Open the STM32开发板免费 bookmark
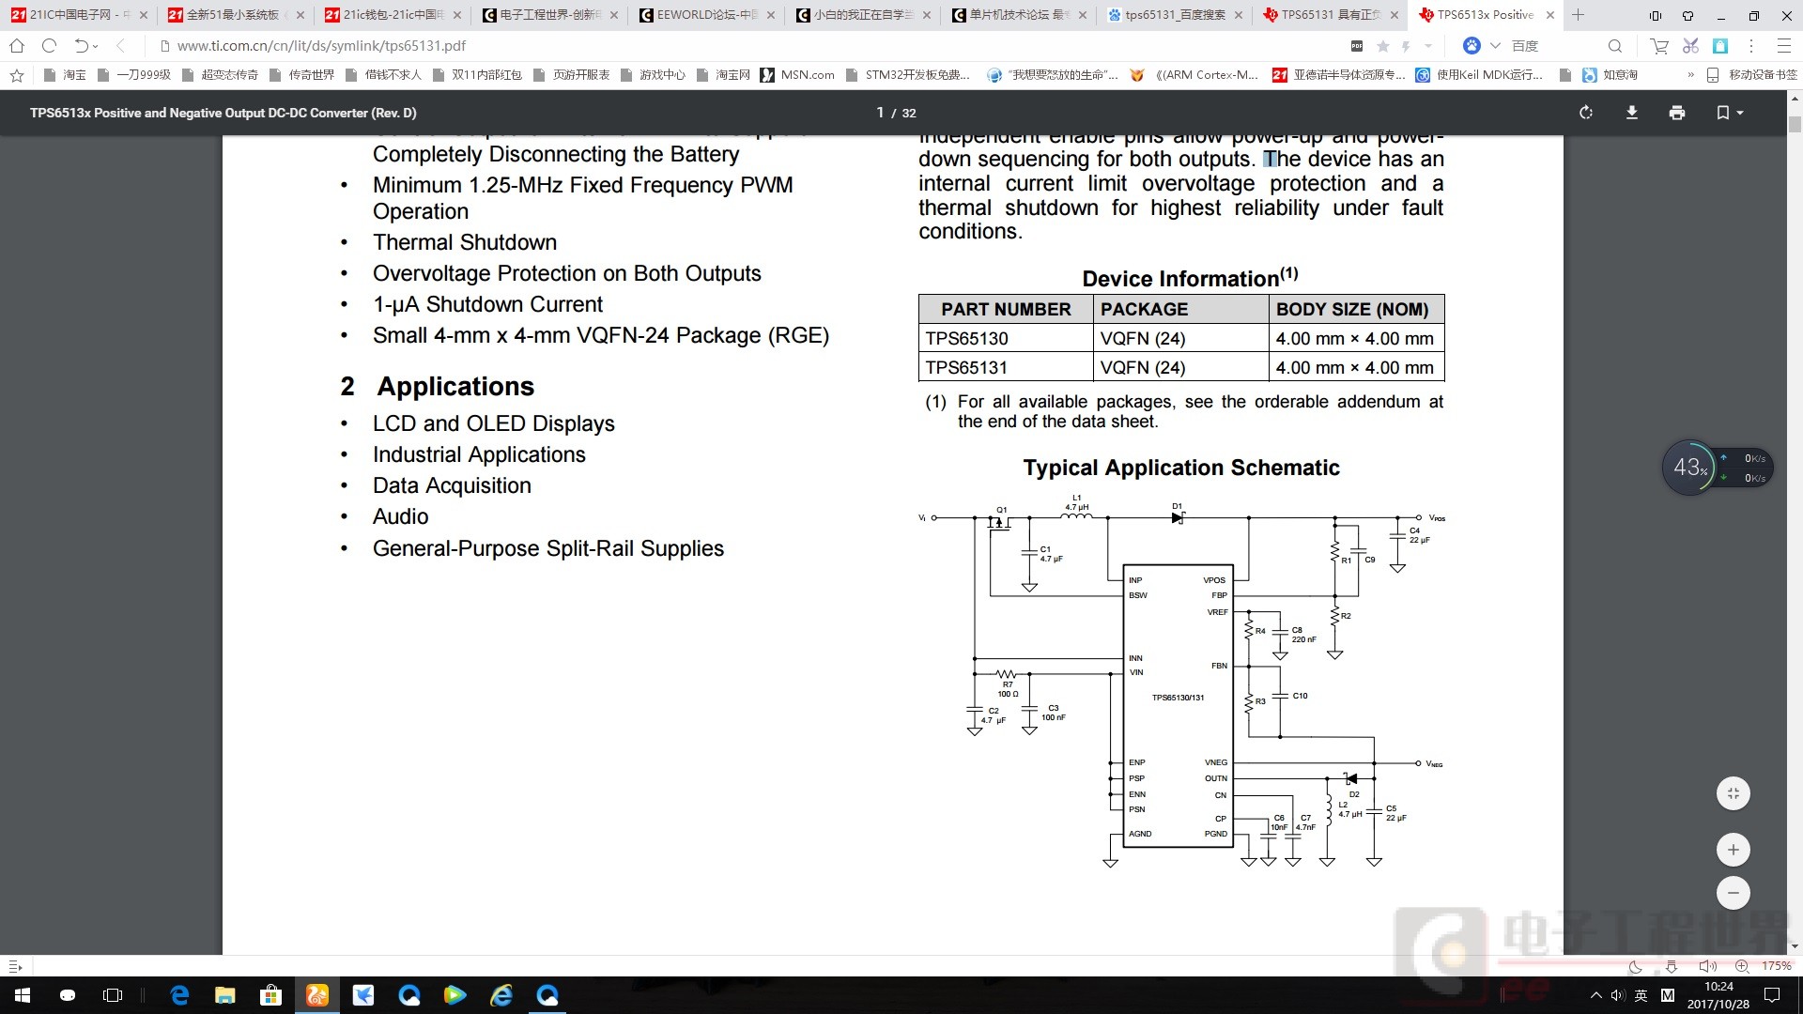Image resolution: width=1803 pixels, height=1014 pixels. coord(907,74)
